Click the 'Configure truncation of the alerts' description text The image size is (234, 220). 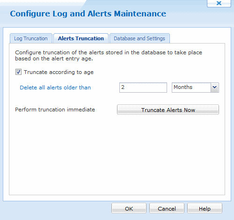point(109,55)
